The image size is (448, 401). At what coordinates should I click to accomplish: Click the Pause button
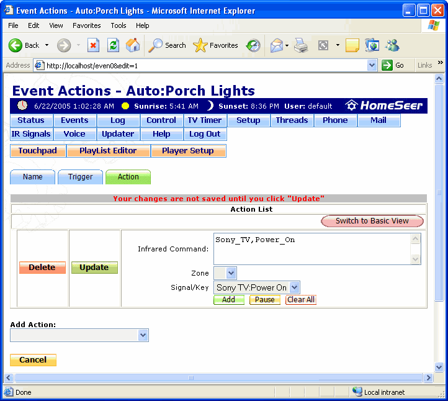[x=265, y=300]
